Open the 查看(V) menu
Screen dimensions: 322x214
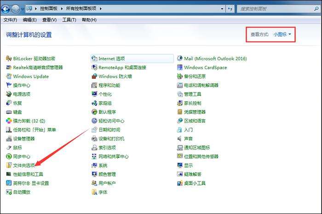coord(50,20)
